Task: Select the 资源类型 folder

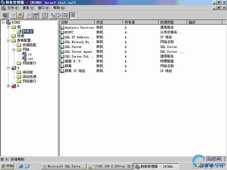Action: (x=29, y=45)
